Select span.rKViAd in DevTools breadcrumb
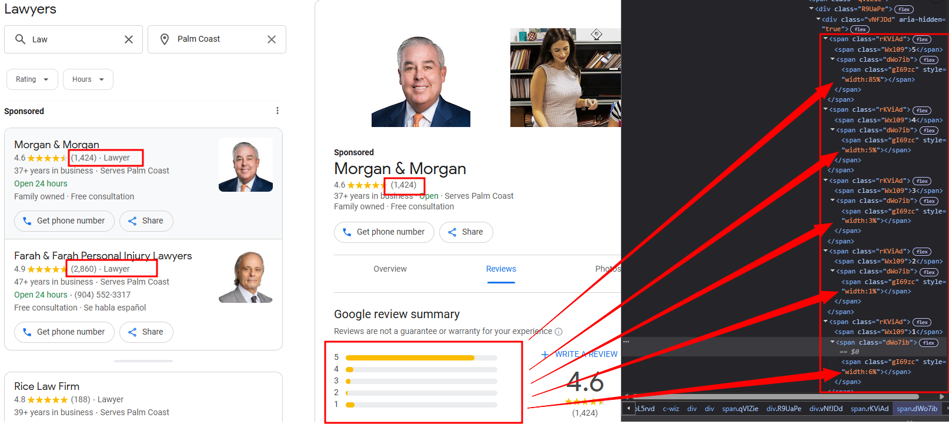 [x=870, y=409]
